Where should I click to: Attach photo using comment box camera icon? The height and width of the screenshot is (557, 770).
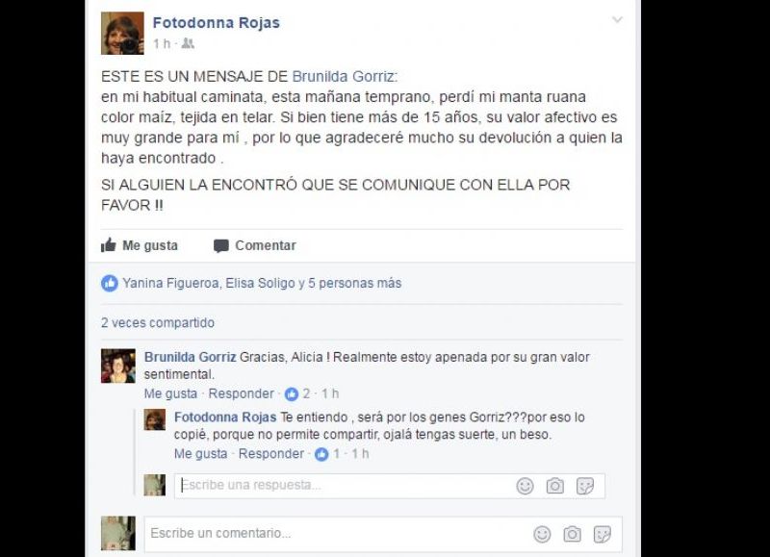coord(572,534)
